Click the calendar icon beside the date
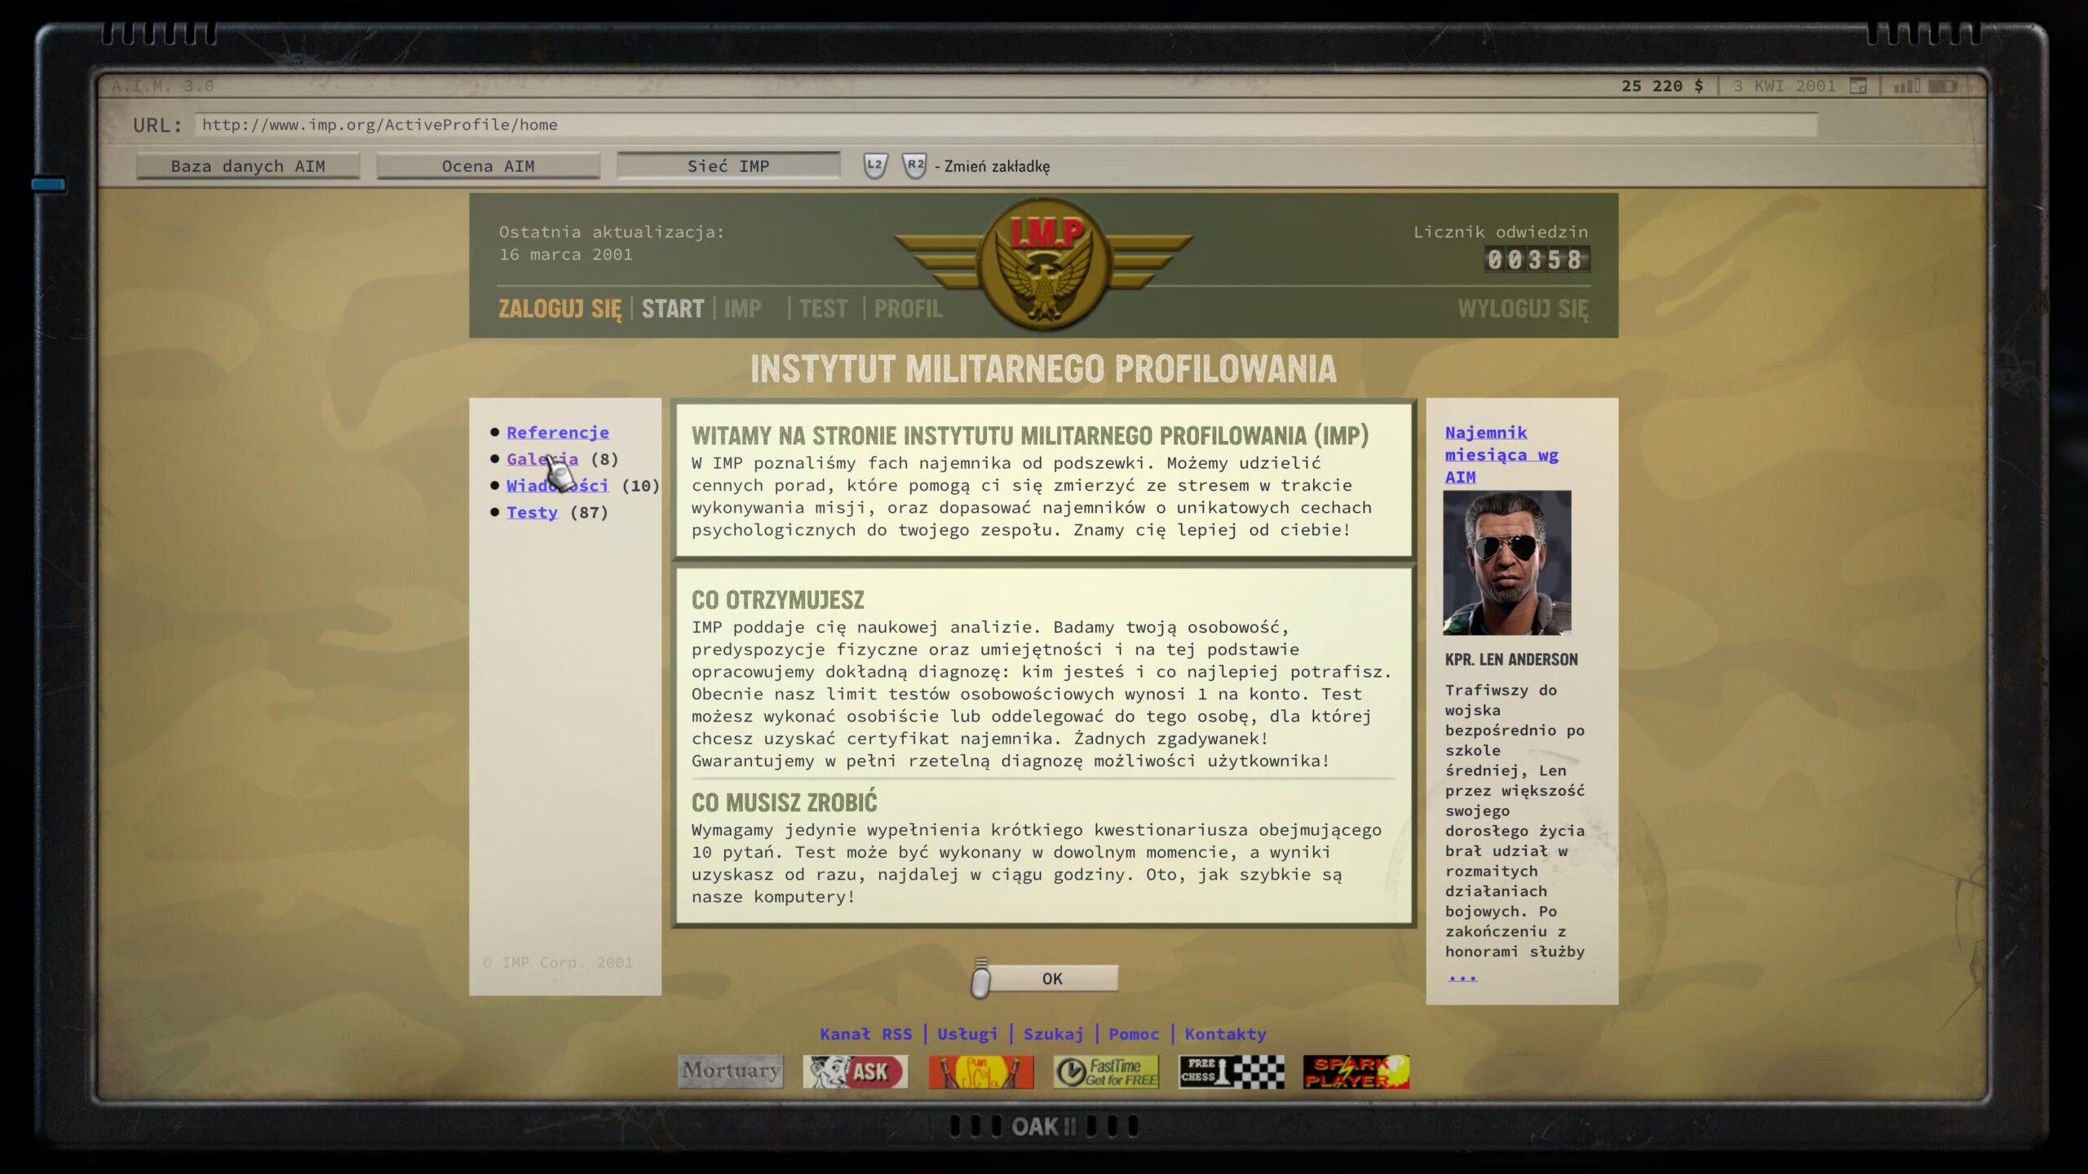 pos(1858,86)
